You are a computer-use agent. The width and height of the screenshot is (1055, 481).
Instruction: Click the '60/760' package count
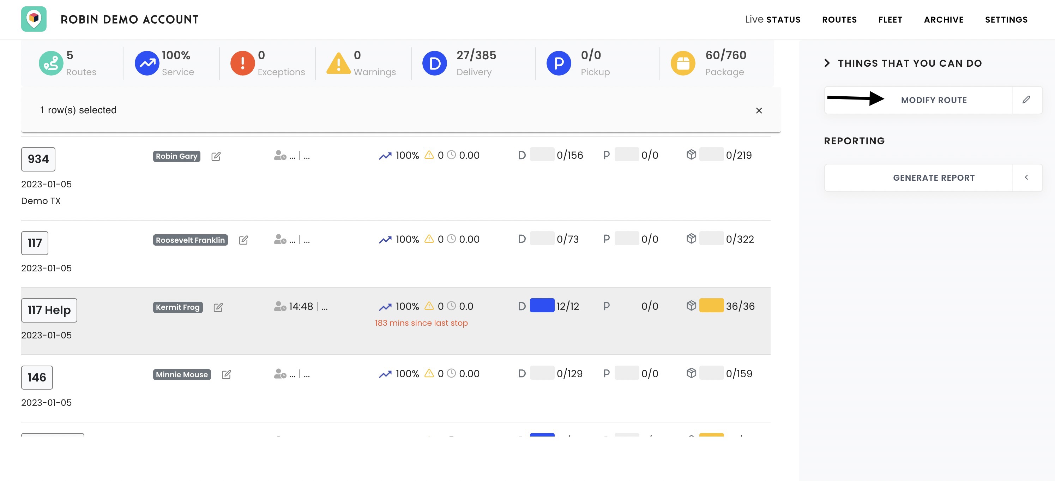[726, 55]
